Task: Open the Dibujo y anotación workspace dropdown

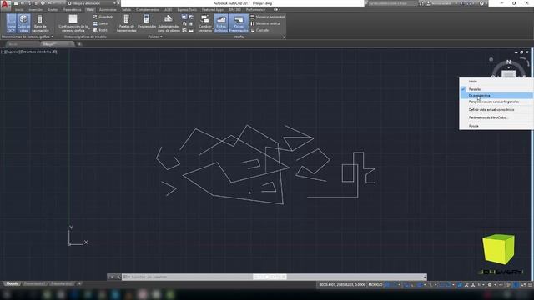Action: coord(91,3)
